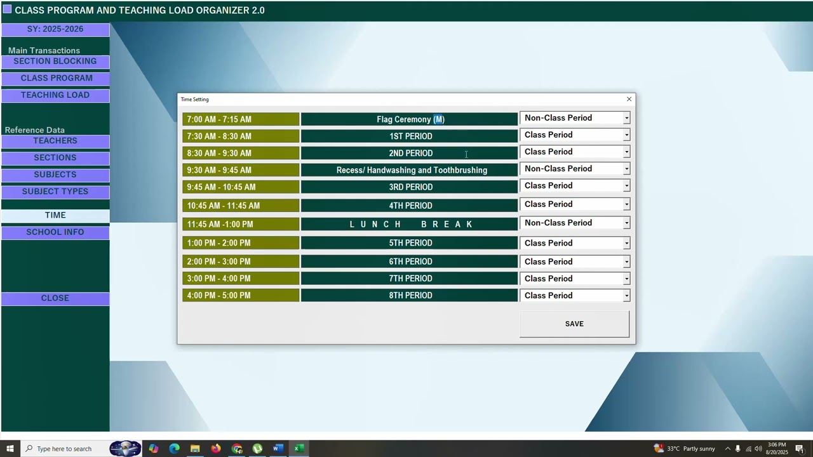Image resolution: width=813 pixels, height=457 pixels.
Task: Click the search highlight image in the taskbar
Action: 125,449
